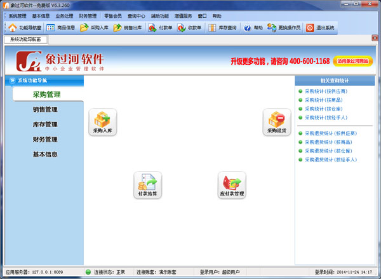Close the navigation tab with red X

(375, 37)
